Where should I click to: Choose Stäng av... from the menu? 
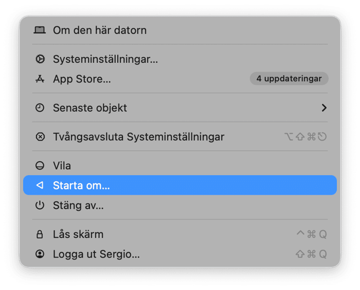78,206
